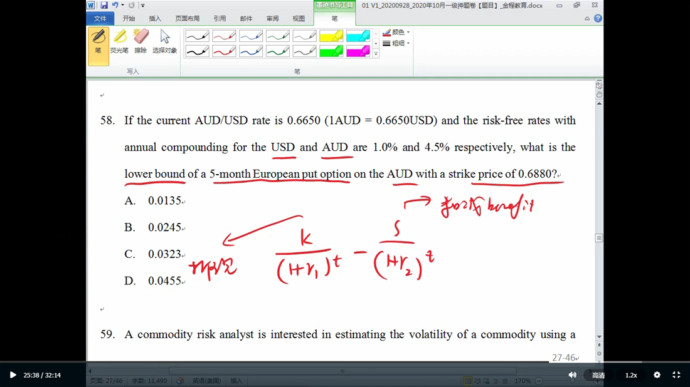
Task: Select the 笔 Ink Tools tab
Action: [x=334, y=18]
